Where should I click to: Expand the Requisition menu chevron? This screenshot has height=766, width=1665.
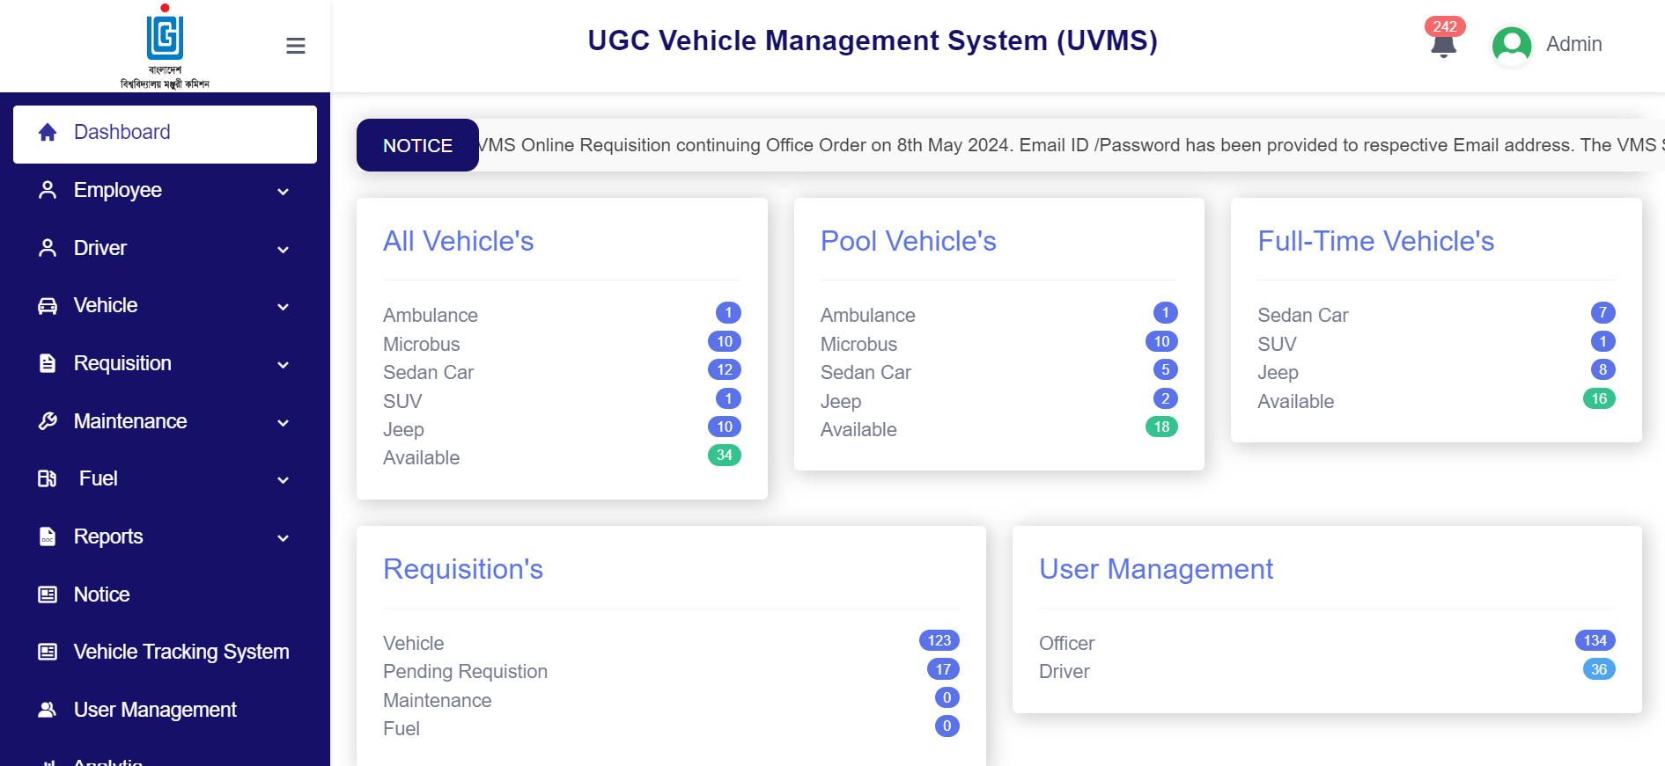284,365
